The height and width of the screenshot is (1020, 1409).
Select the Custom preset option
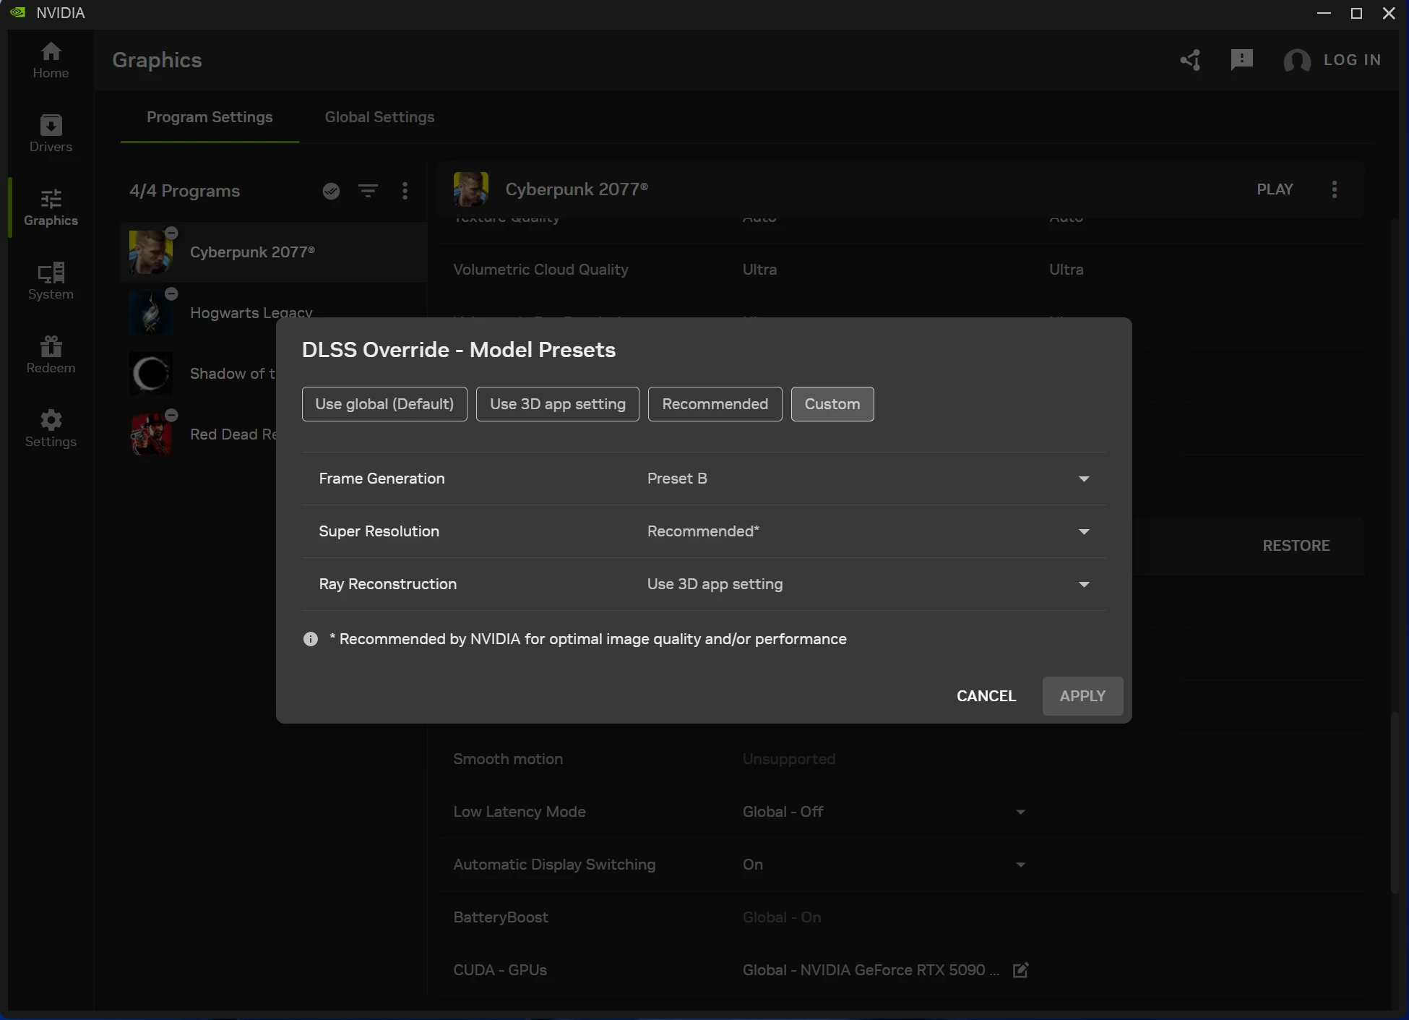pos(832,404)
